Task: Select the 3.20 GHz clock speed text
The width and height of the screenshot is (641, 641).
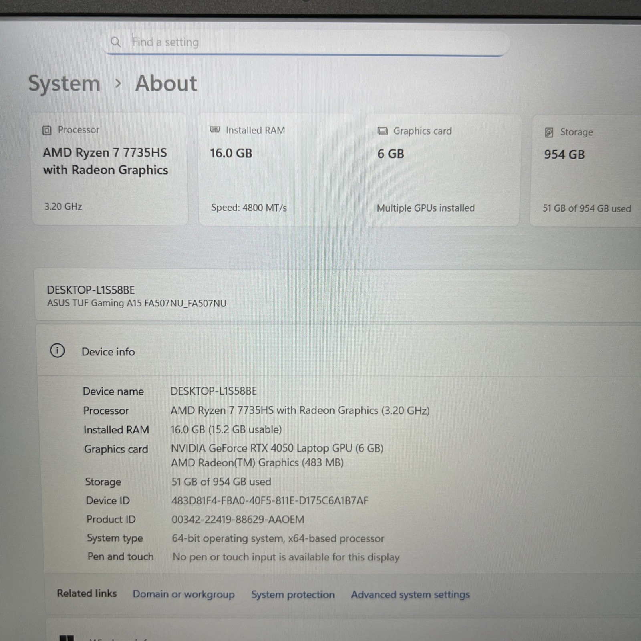Action: (x=63, y=206)
